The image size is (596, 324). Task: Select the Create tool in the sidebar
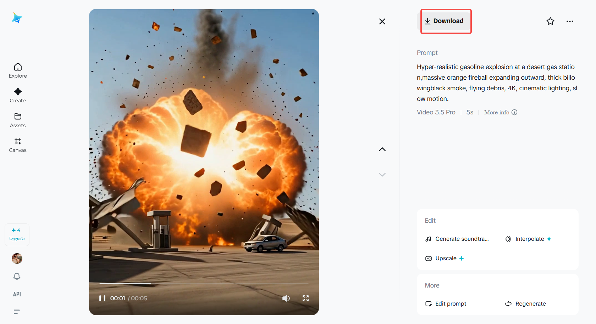[17, 95]
